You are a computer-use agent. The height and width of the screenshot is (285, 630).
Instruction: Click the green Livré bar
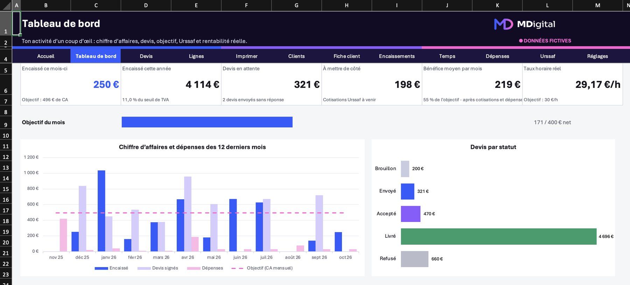click(x=498, y=236)
